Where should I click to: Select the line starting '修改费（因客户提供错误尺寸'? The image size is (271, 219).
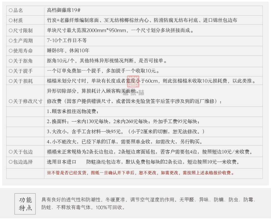[134, 101]
